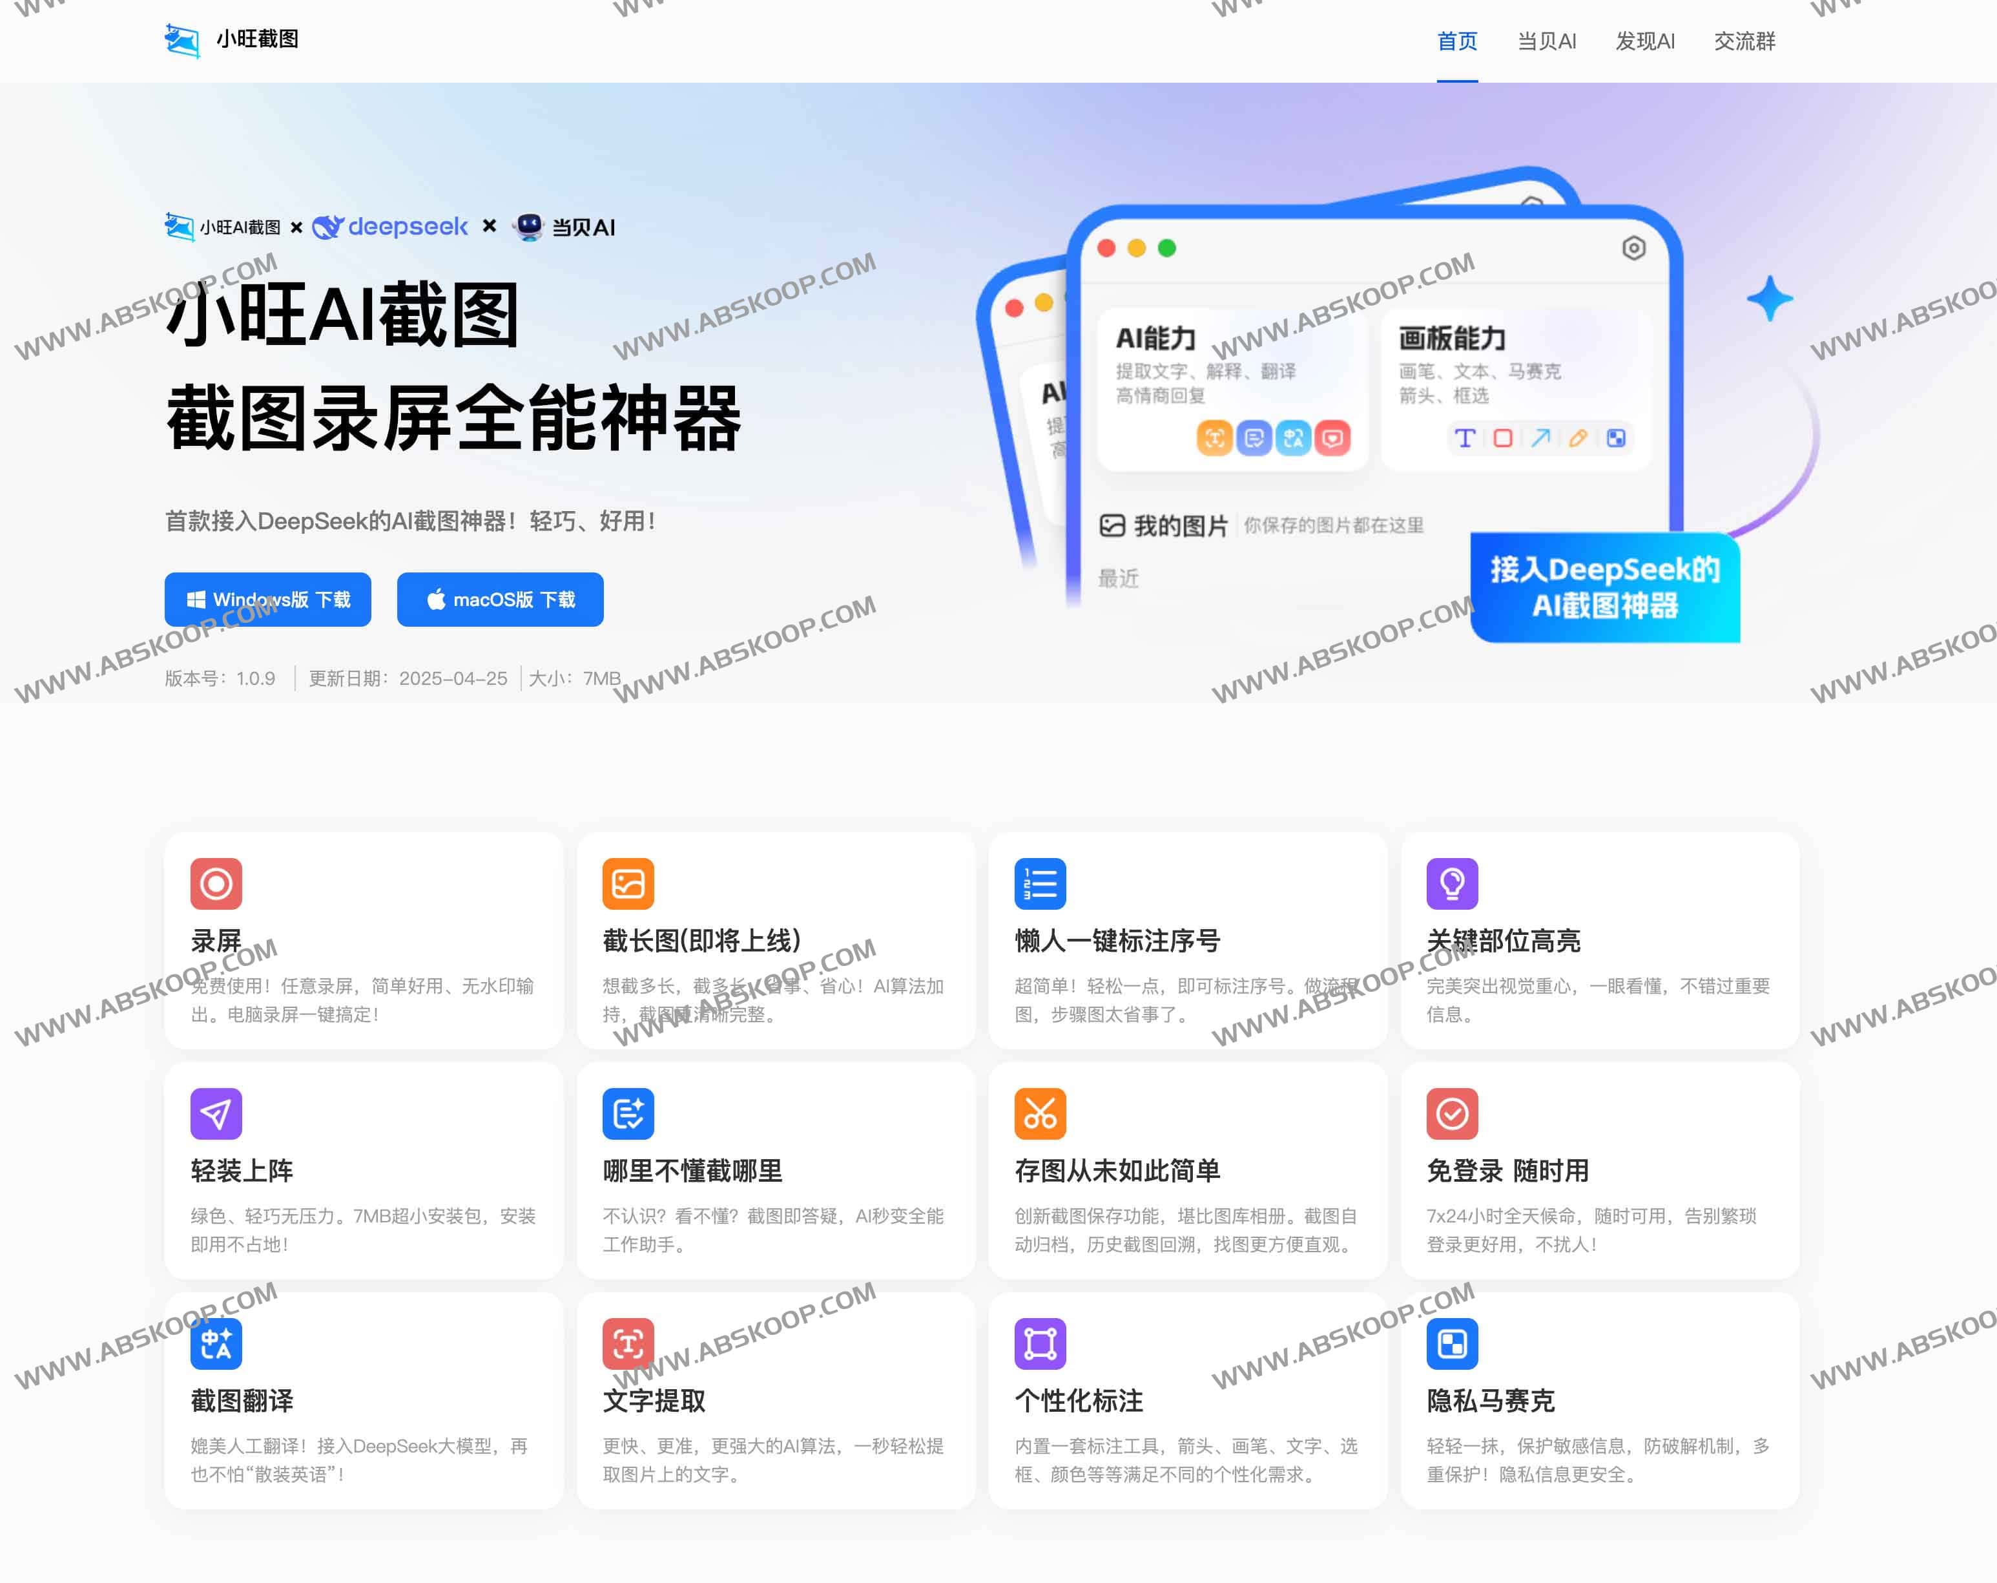1997x1583 pixels.
Task: Click the 录屏 record icon
Action: (217, 883)
